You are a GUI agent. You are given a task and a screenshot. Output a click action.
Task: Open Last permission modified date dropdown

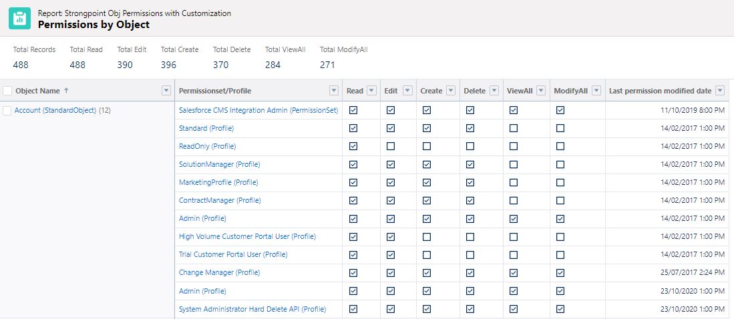[720, 91]
